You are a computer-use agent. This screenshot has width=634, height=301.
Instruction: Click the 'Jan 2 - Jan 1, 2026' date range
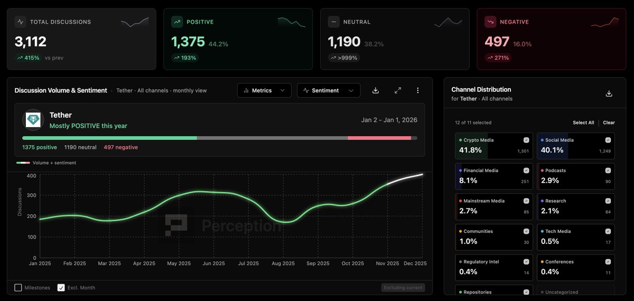click(389, 120)
